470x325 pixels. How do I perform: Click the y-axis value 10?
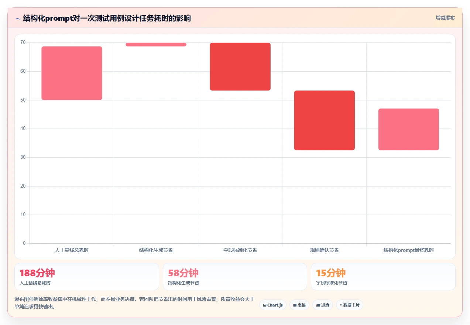coord(23,215)
